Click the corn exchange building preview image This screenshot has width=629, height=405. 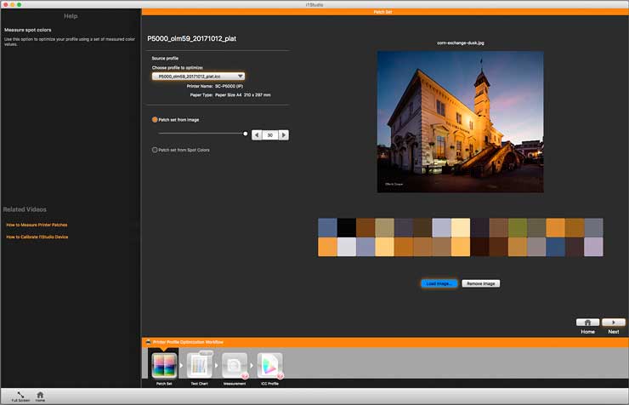460,122
